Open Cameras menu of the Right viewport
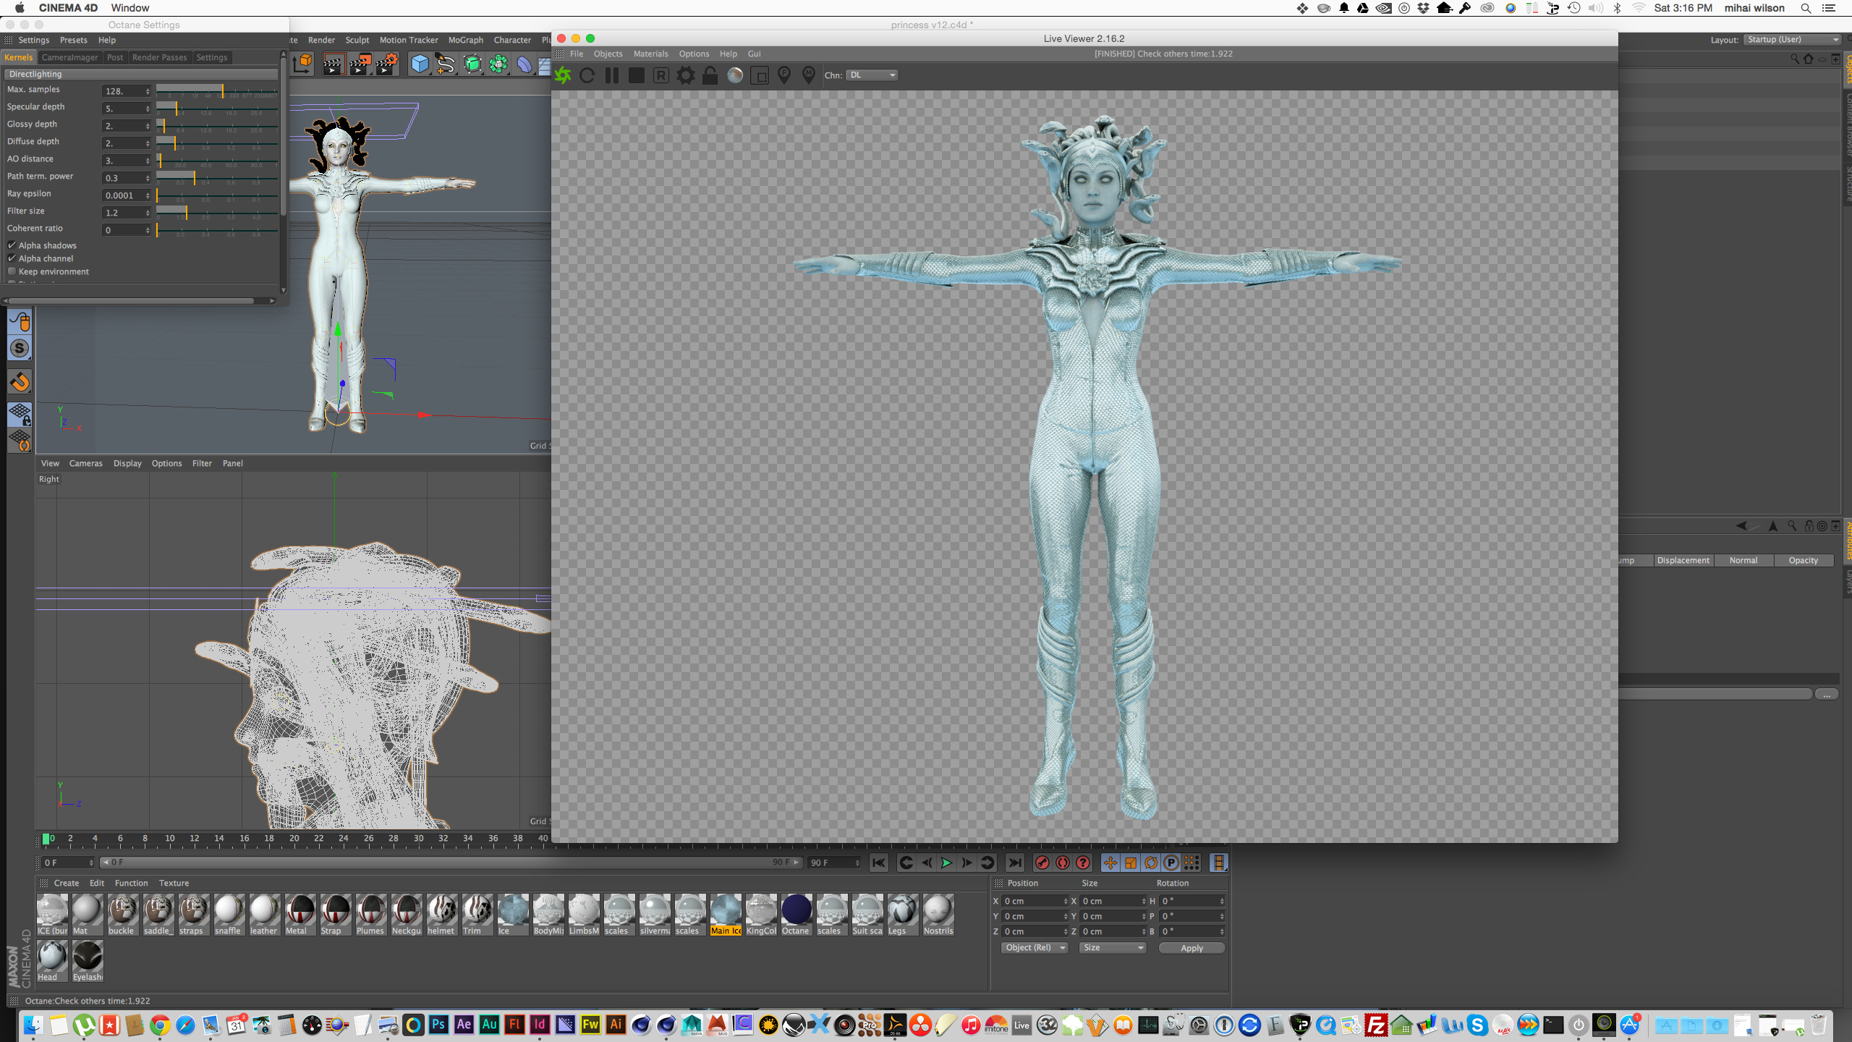Image resolution: width=1852 pixels, height=1042 pixels. click(x=85, y=463)
